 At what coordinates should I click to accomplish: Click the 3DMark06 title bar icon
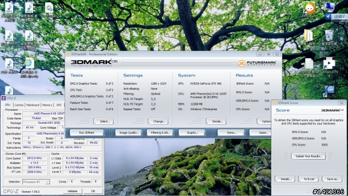tap(68, 54)
